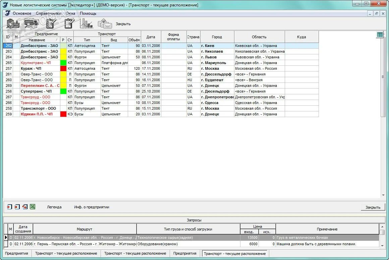
Task: Click the grid settings icon at the table's right
Action: click(380, 35)
